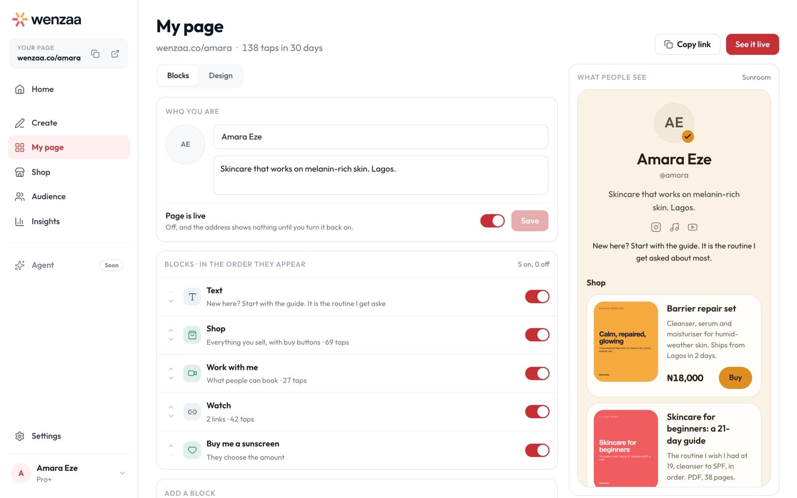The width and height of the screenshot is (797, 498).
Task: Open the YouTube icon in preview
Action: point(692,227)
